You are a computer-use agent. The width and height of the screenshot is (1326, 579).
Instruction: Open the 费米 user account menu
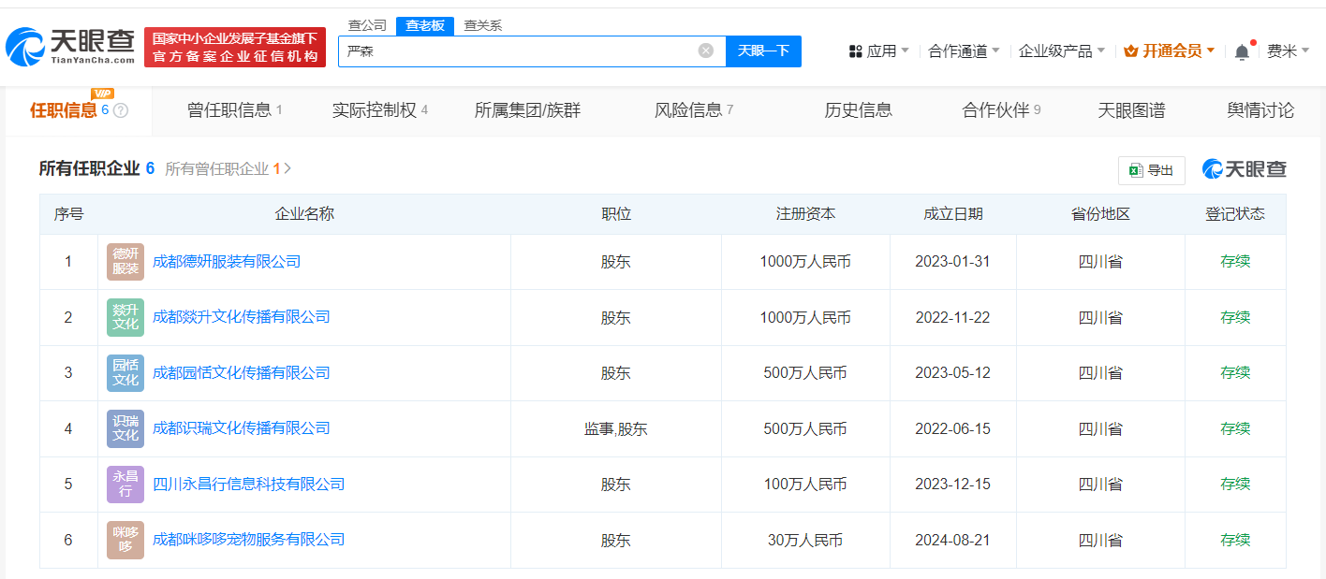click(x=1288, y=51)
